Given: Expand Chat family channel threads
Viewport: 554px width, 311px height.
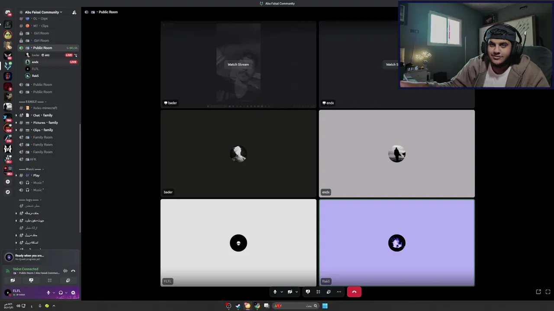Looking at the screenshot, I should coord(16,115).
